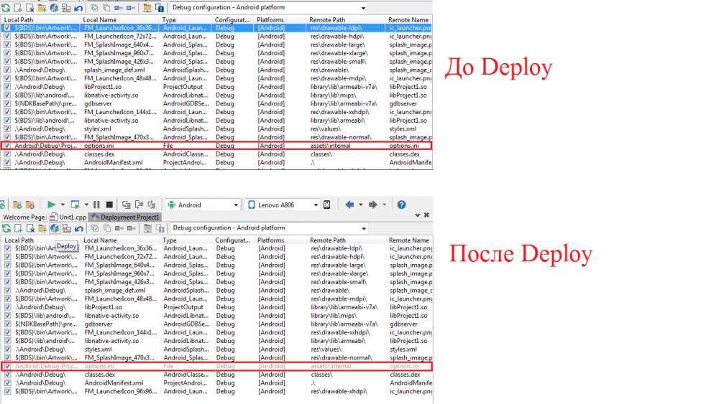Close the current editor tab with the x
This screenshot has width=719, height=404.
point(426,215)
